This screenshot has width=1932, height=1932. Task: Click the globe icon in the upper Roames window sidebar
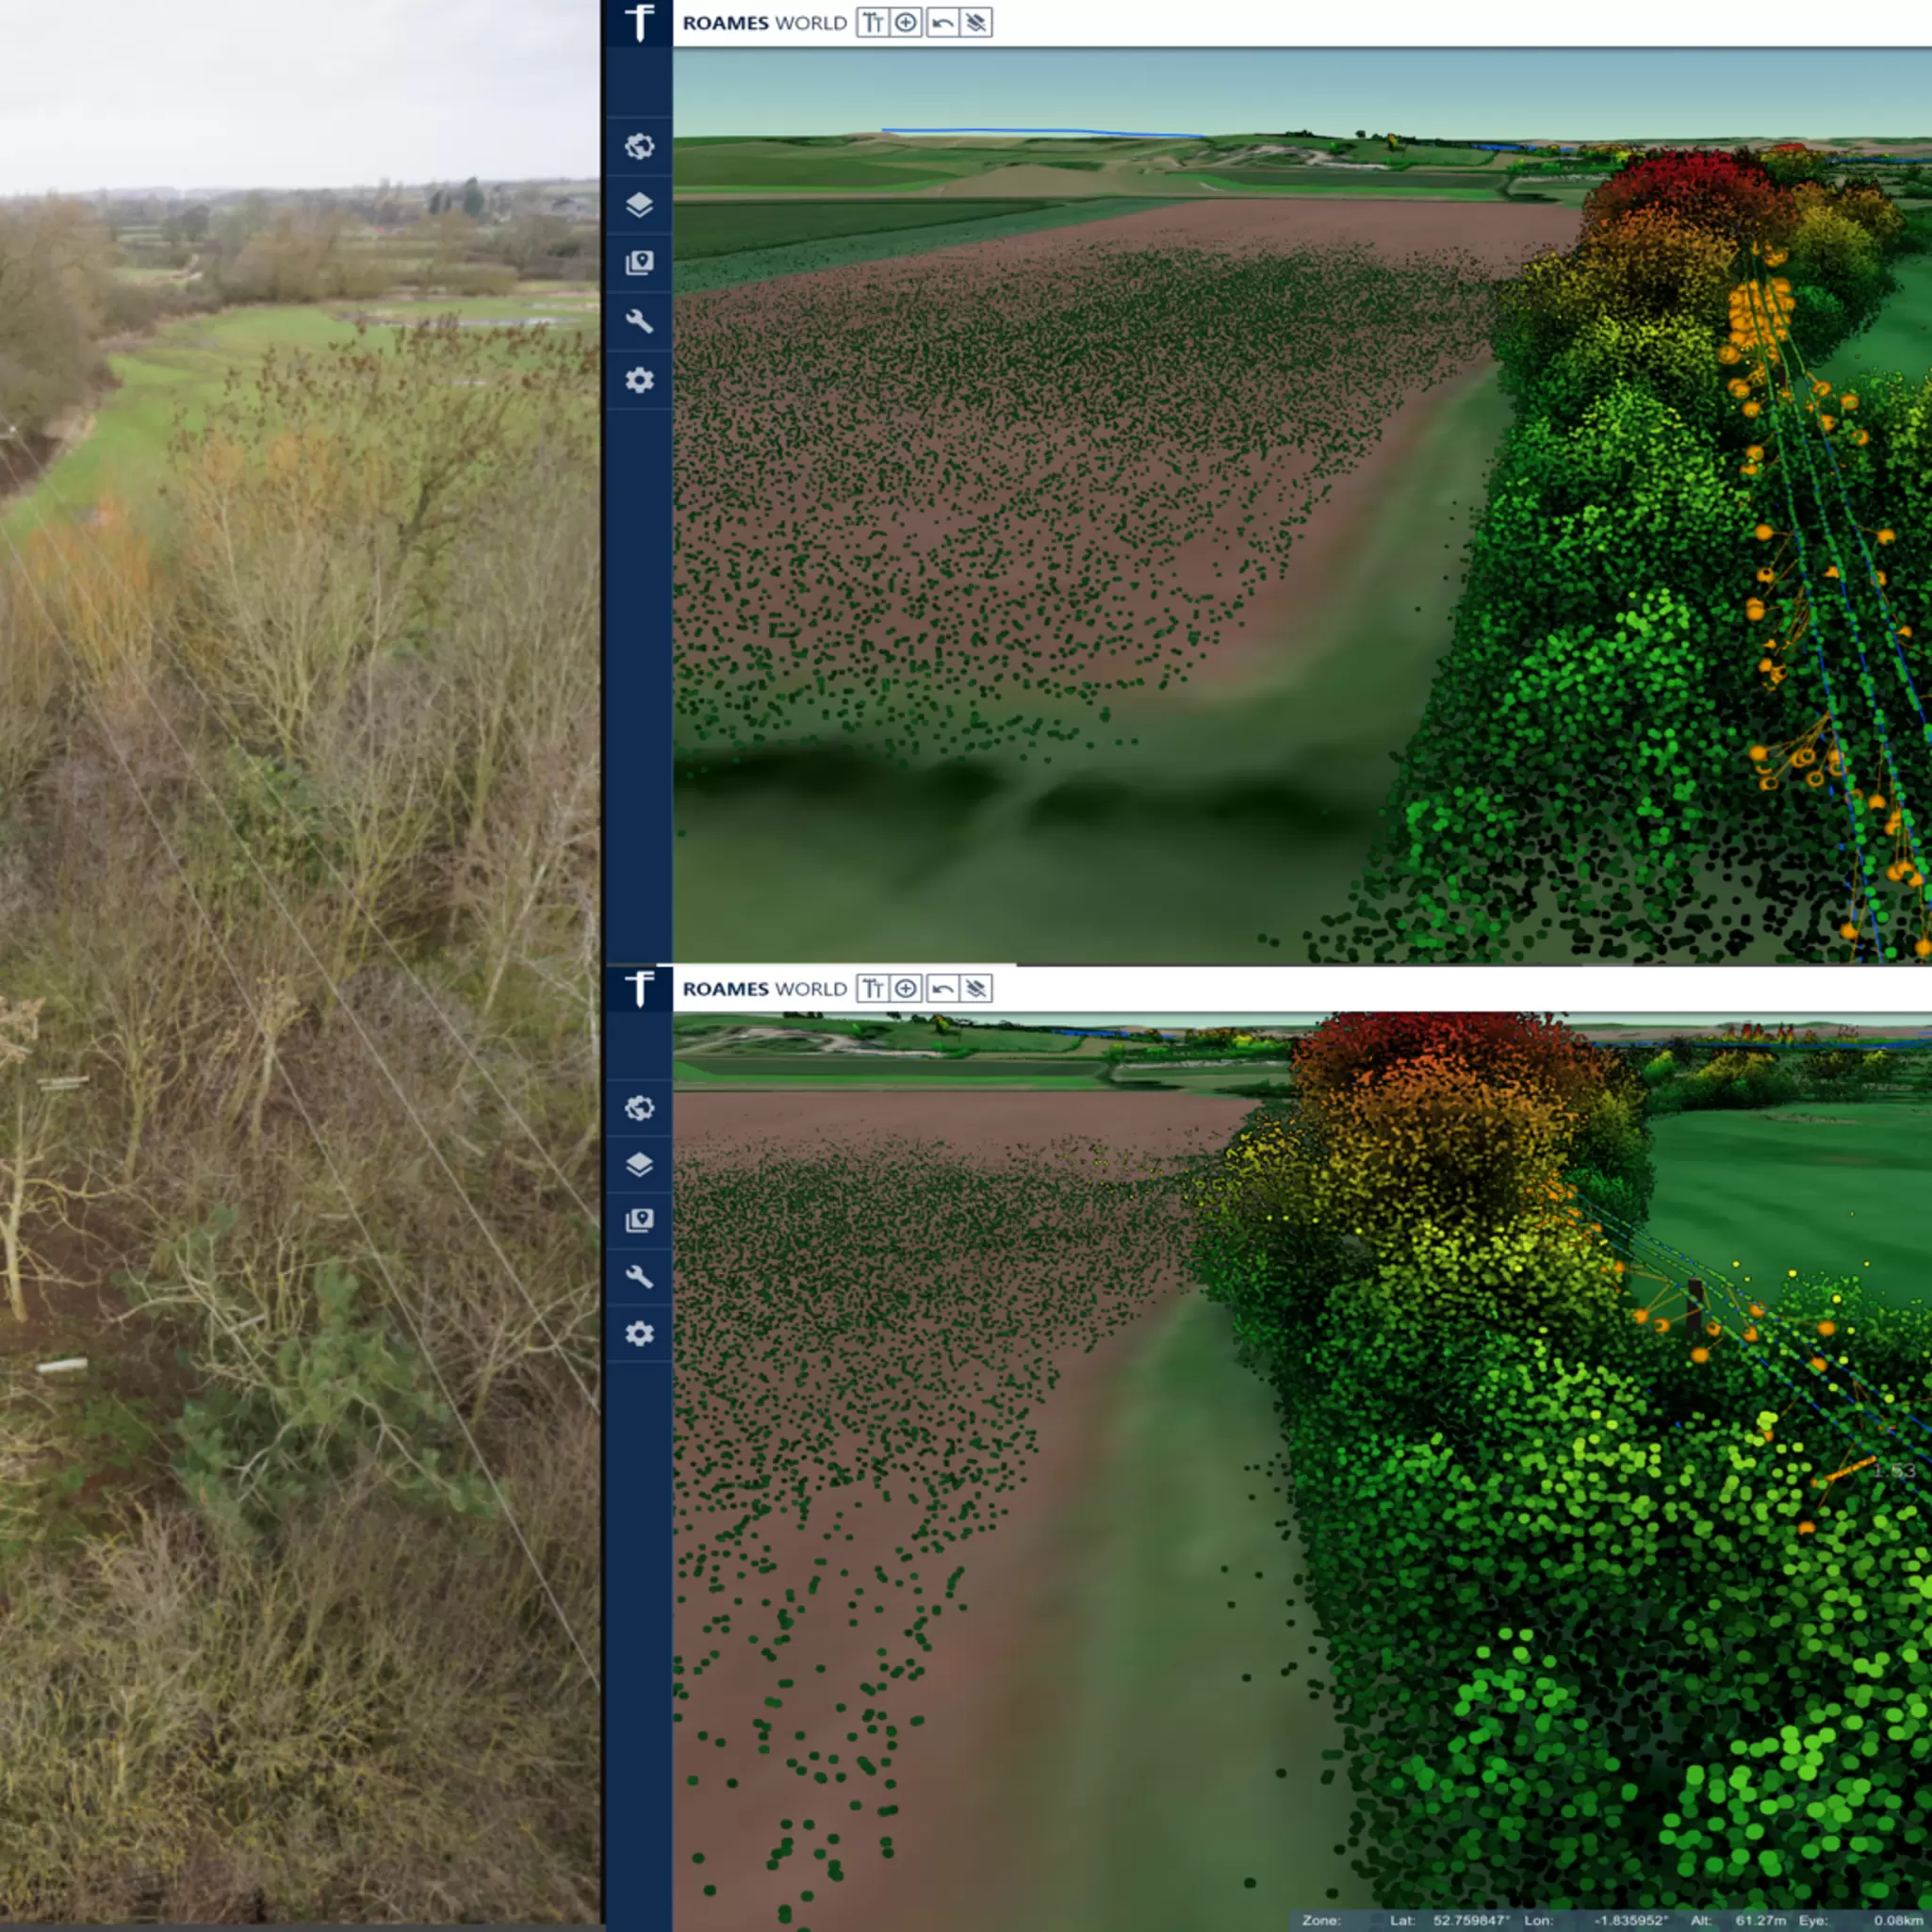coord(639,146)
